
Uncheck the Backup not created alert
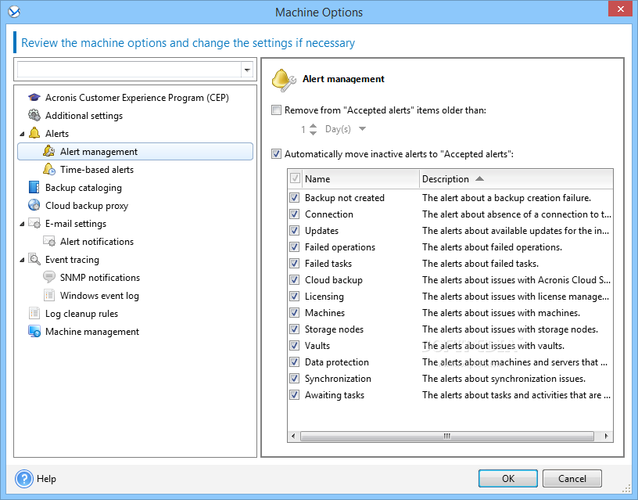click(295, 198)
